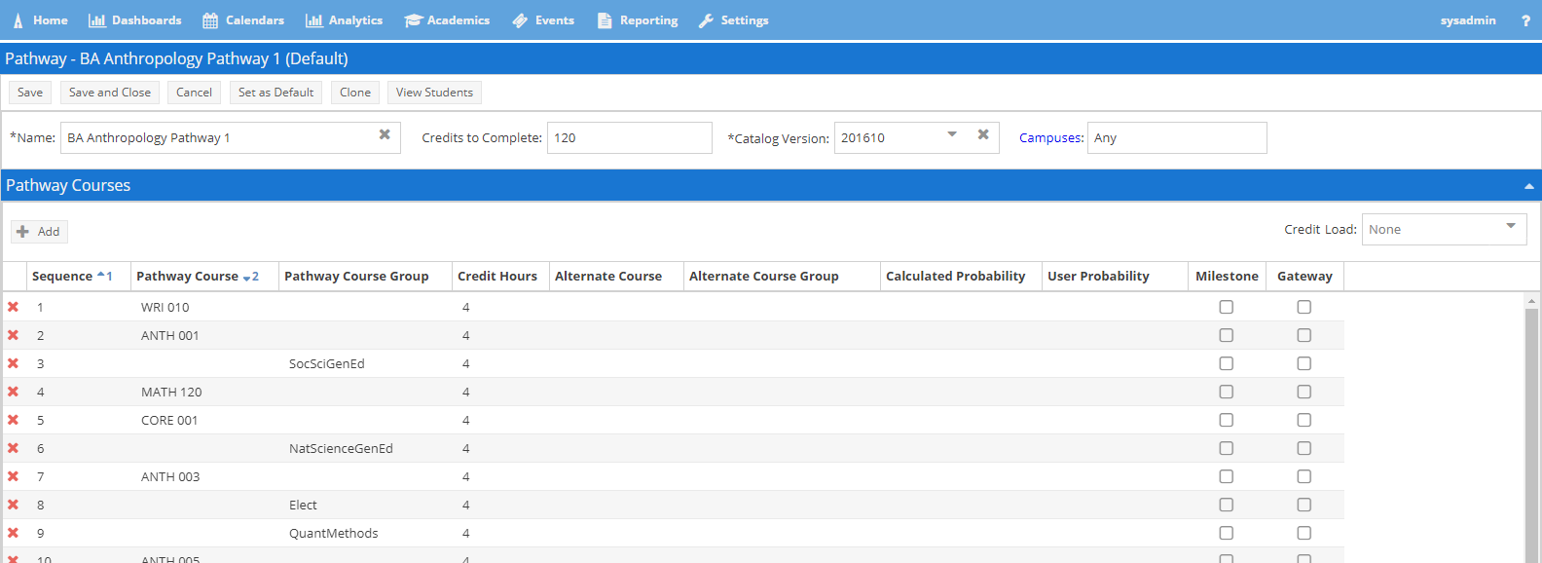Image resolution: width=1542 pixels, height=563 pixels.
Task: Check Milestone for QuantMethods row
Action: pos(1227,533)
